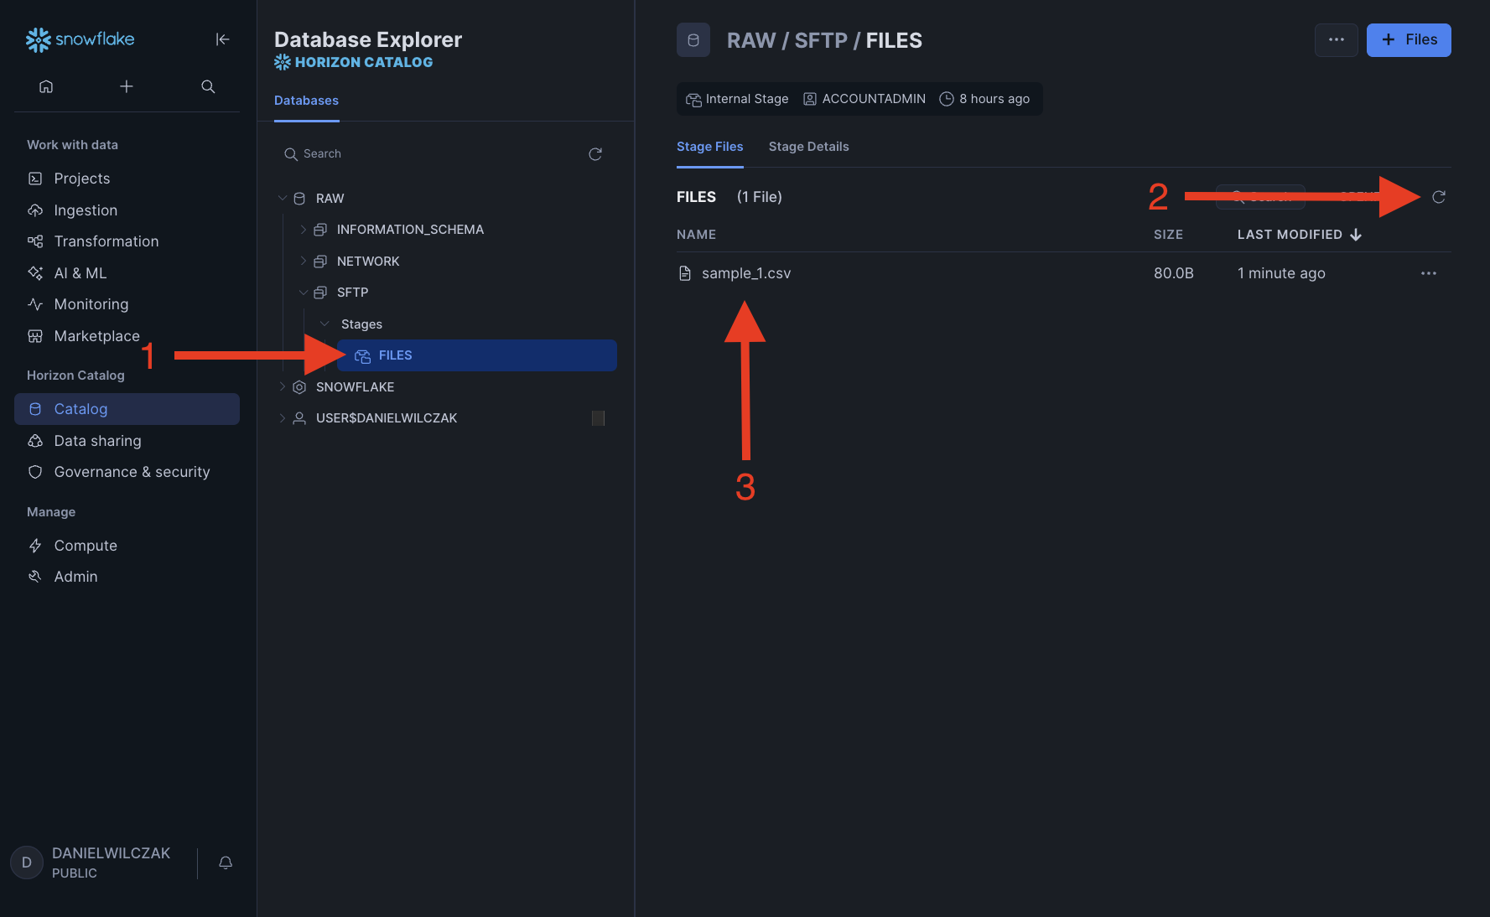This screenshot has width=1490, height=917.
Task: Open the sidebar search icon
Action: click(208, 86)
